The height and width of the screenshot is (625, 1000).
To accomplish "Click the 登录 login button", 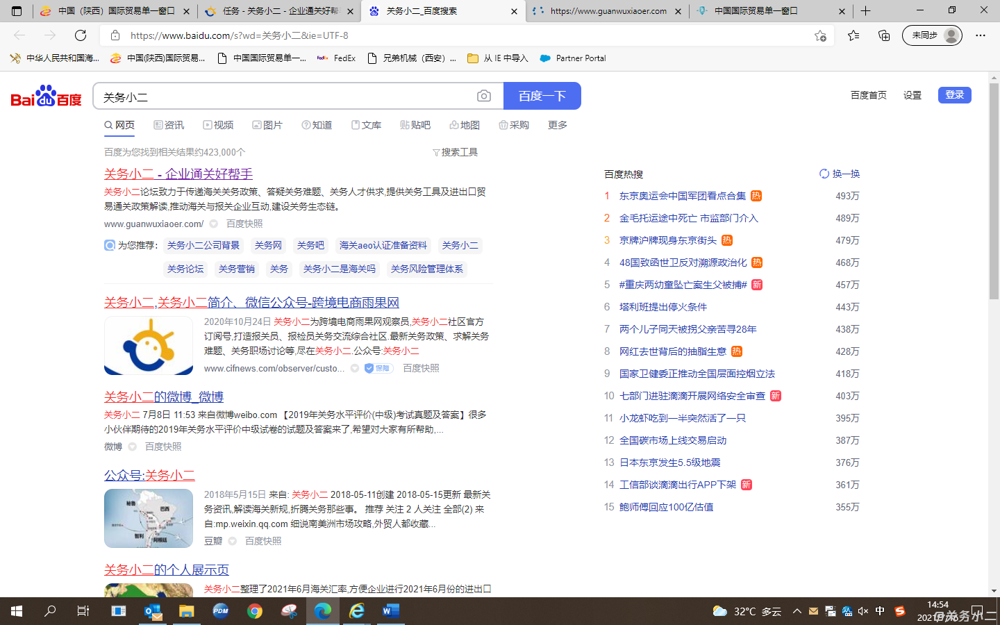I will coord(954,95).
